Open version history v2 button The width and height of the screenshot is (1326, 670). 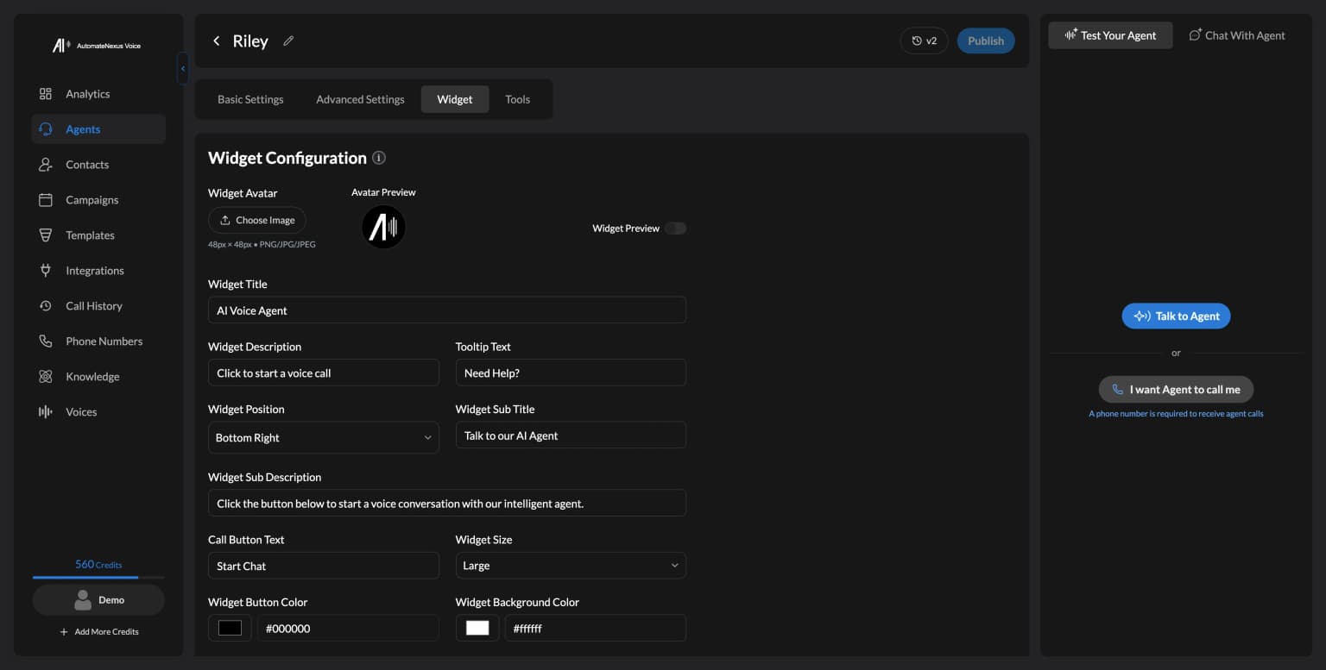[924, 41]
